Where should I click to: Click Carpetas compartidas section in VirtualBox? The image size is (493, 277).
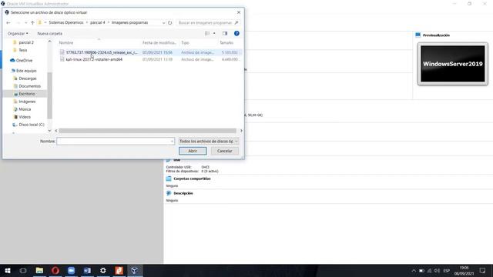click(x=192, y=179)
